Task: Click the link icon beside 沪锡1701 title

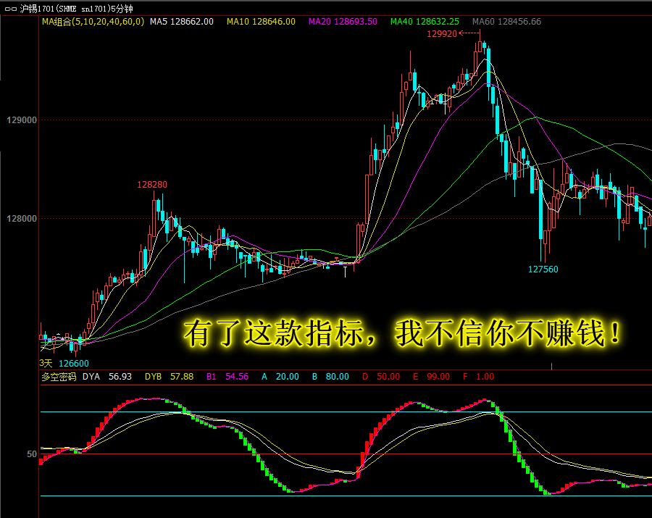Action: click(x=10, y=9)
